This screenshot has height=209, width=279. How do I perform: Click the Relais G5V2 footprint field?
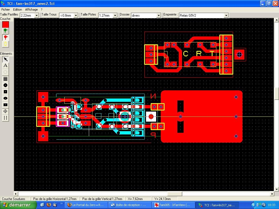click(x=202, y=16)
